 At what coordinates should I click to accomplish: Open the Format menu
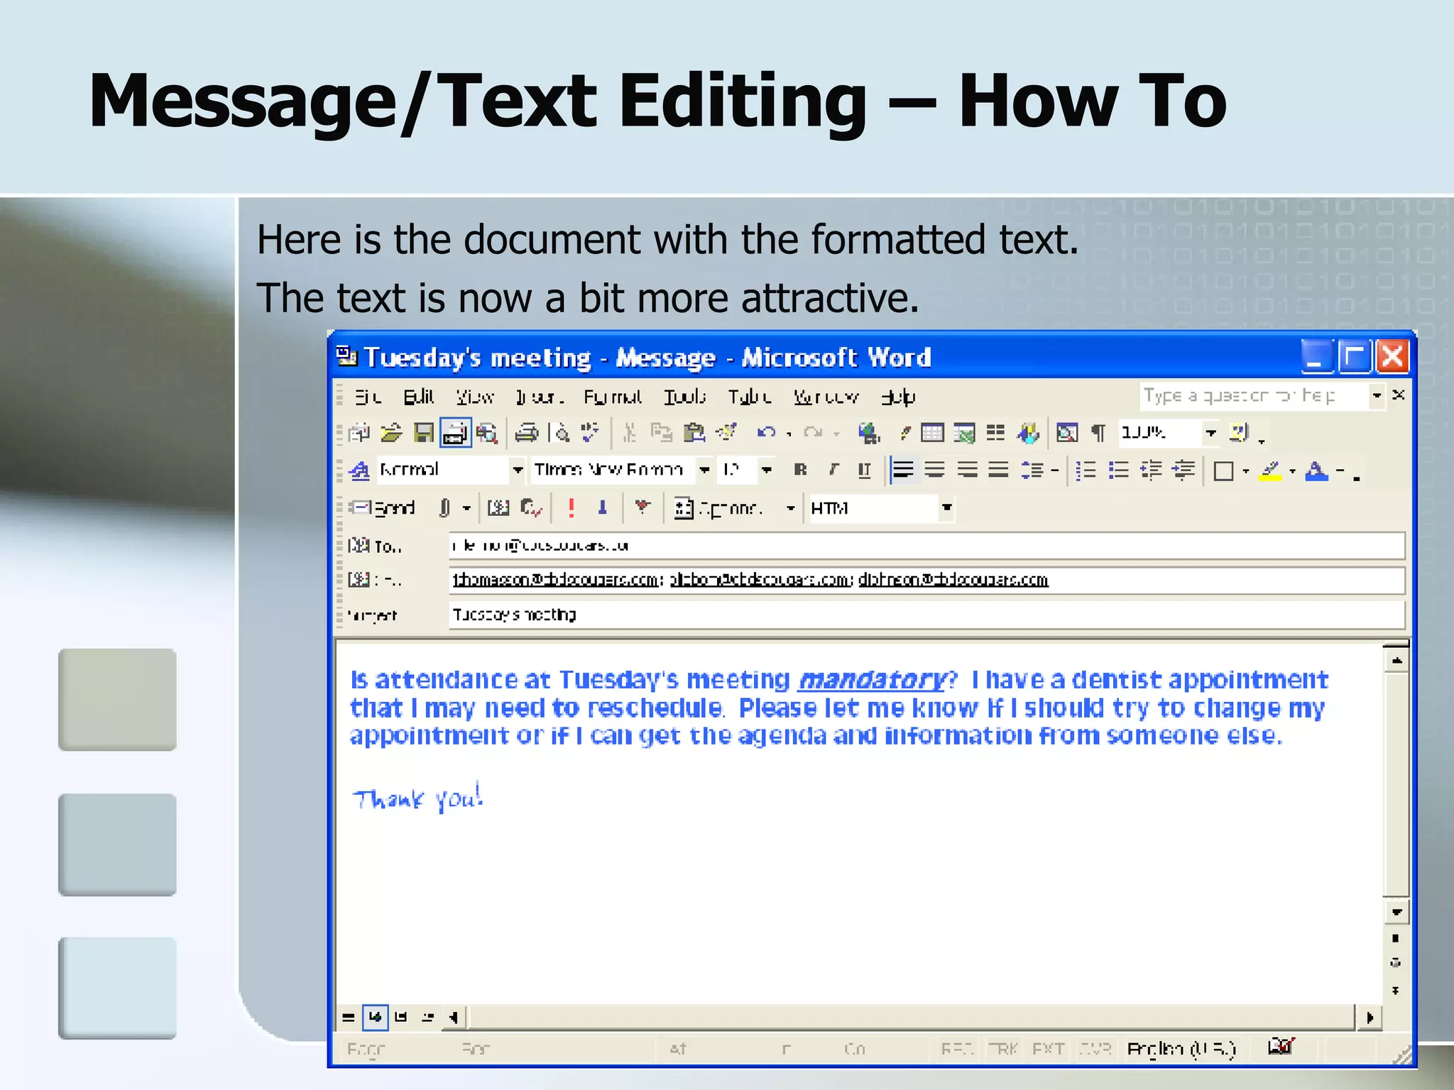[x=613, y=397]
